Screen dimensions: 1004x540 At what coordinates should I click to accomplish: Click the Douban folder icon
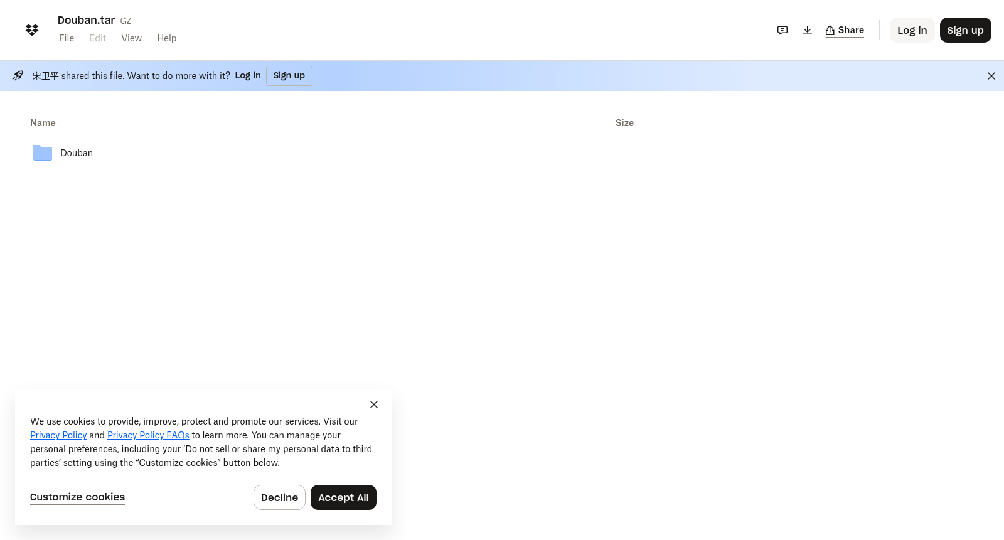pyautogui.click(x=43, y=152)
